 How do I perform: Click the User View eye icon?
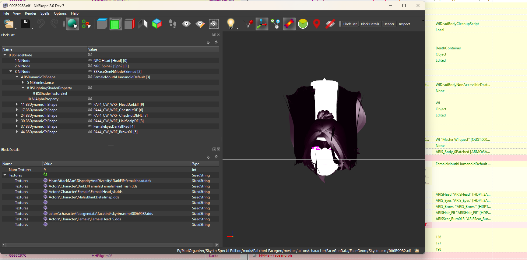tap(186, 24)
